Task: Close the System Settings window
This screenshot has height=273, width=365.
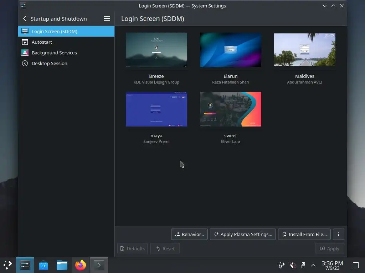Action: (x=342, y=6)
